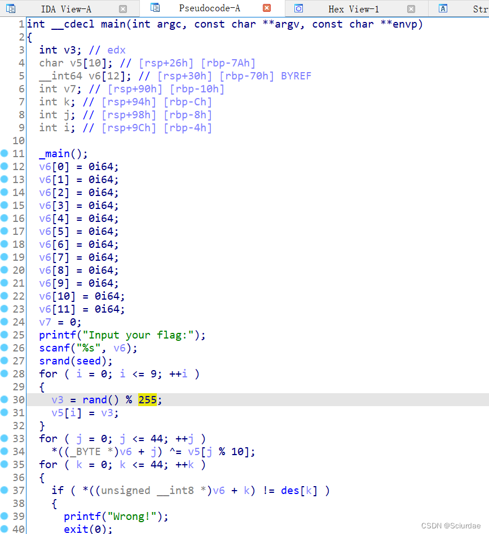Toggle the breakpoint on the _main() line
Image resolution: width=489 pixels, height=534 pixels.
pos(6,153)
